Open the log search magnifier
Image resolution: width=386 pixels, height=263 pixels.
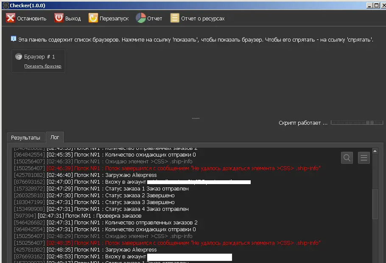pyautogui.click(x=347, y=158)
